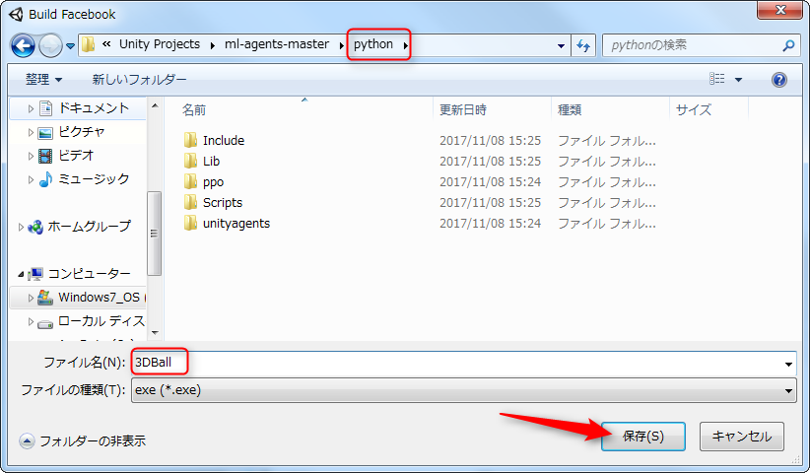
Task: Open the recent locations dropdown arrow
Action: pyautogui.click(x=71, y=46)
